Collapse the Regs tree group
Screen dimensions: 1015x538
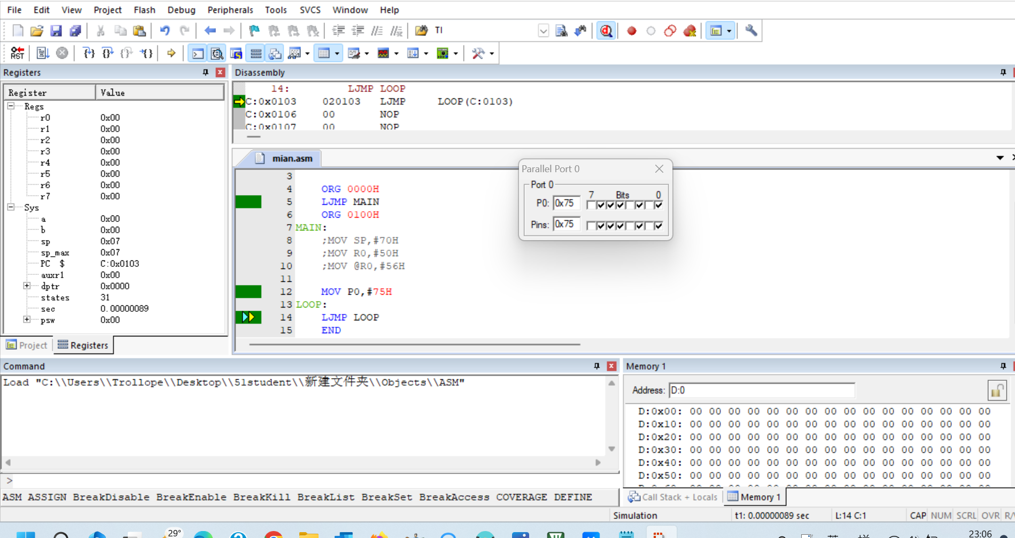[11, 106]
